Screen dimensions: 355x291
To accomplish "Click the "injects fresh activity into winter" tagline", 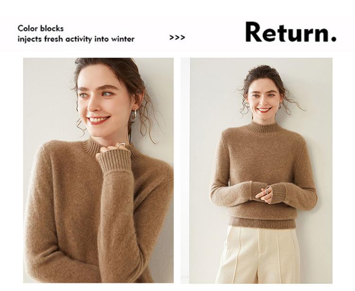I will [x=76, y=39].
